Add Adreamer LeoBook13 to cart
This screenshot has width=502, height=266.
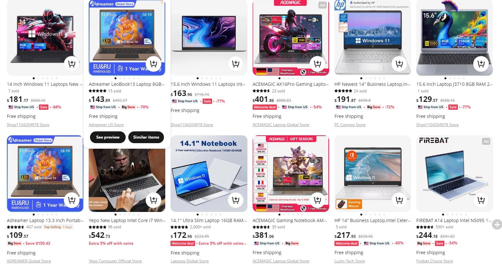pos(153,64)
